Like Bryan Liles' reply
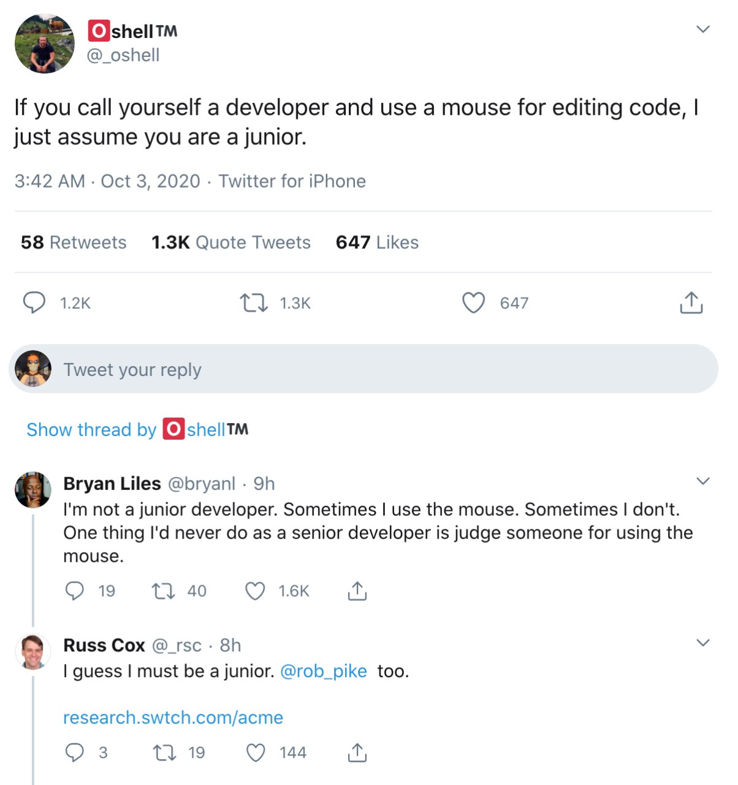The height and width of the screenshot is (785, 738). pyautogui.click(x=255, y=591)
